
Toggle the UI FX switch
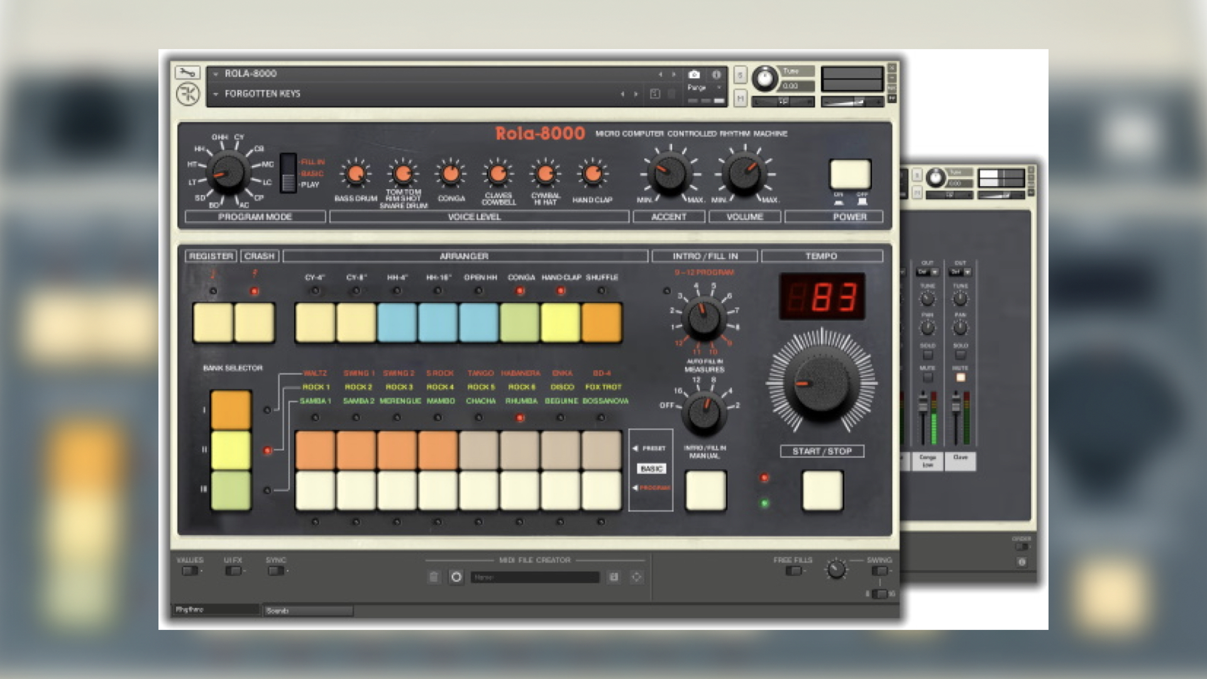pos(233,571)
